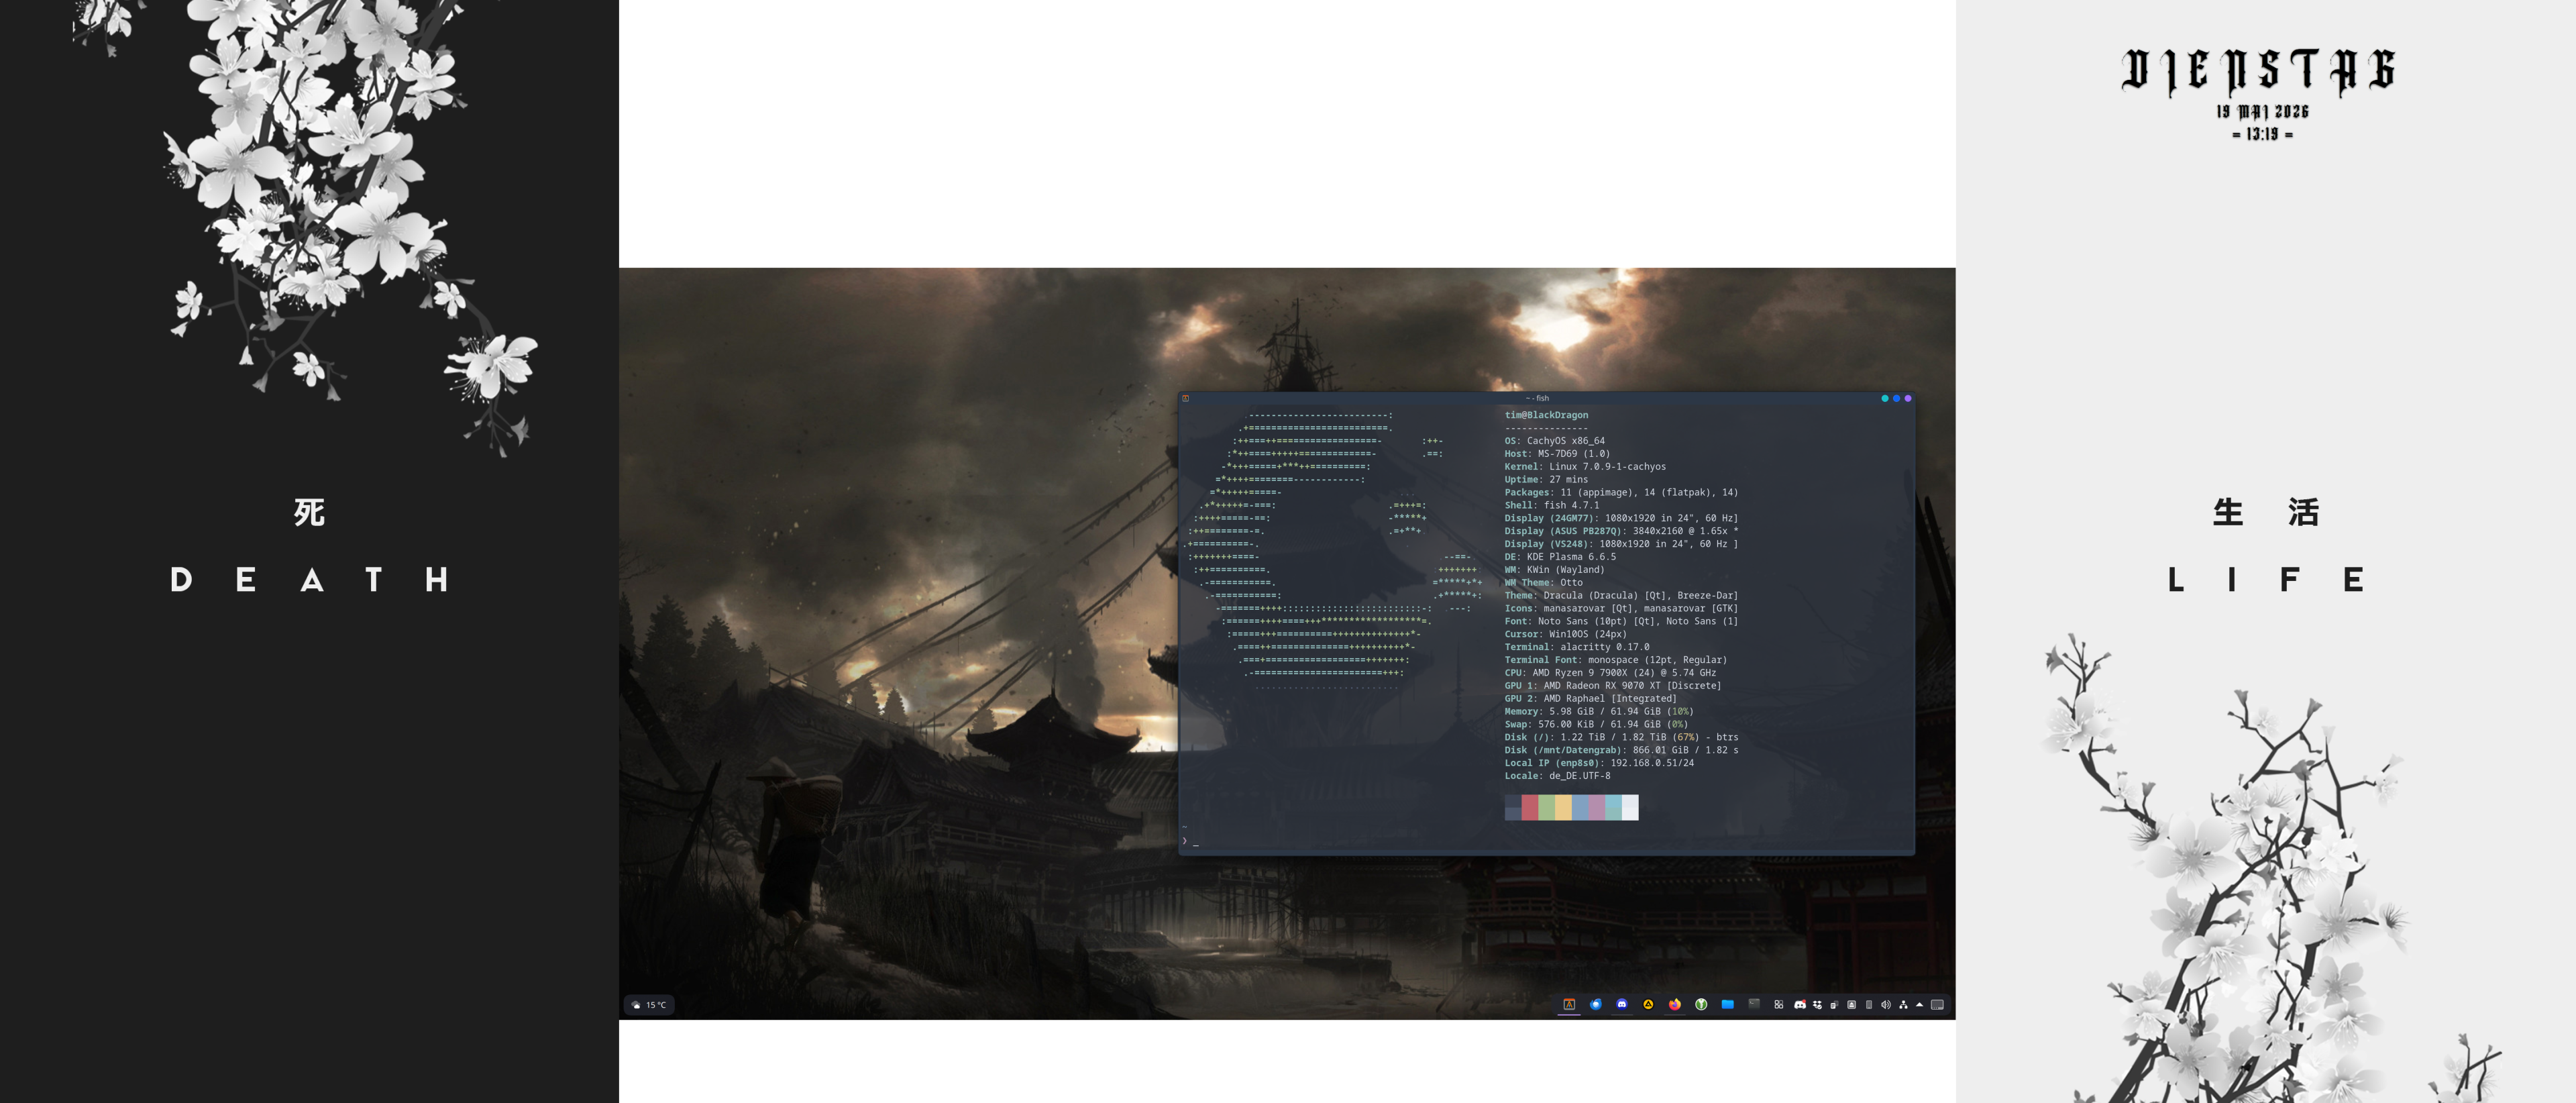Click the 'Packages: 11 (appimage)' line
Screen dimensions: 2576x1103
1621,492
